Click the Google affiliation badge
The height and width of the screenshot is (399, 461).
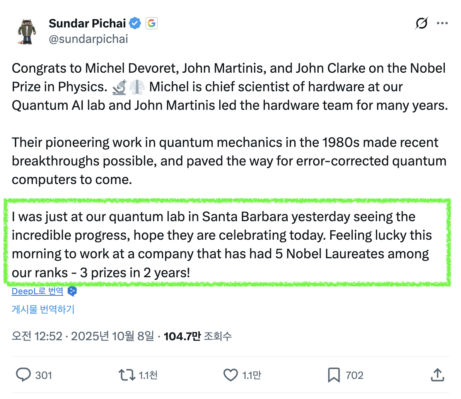152,24
